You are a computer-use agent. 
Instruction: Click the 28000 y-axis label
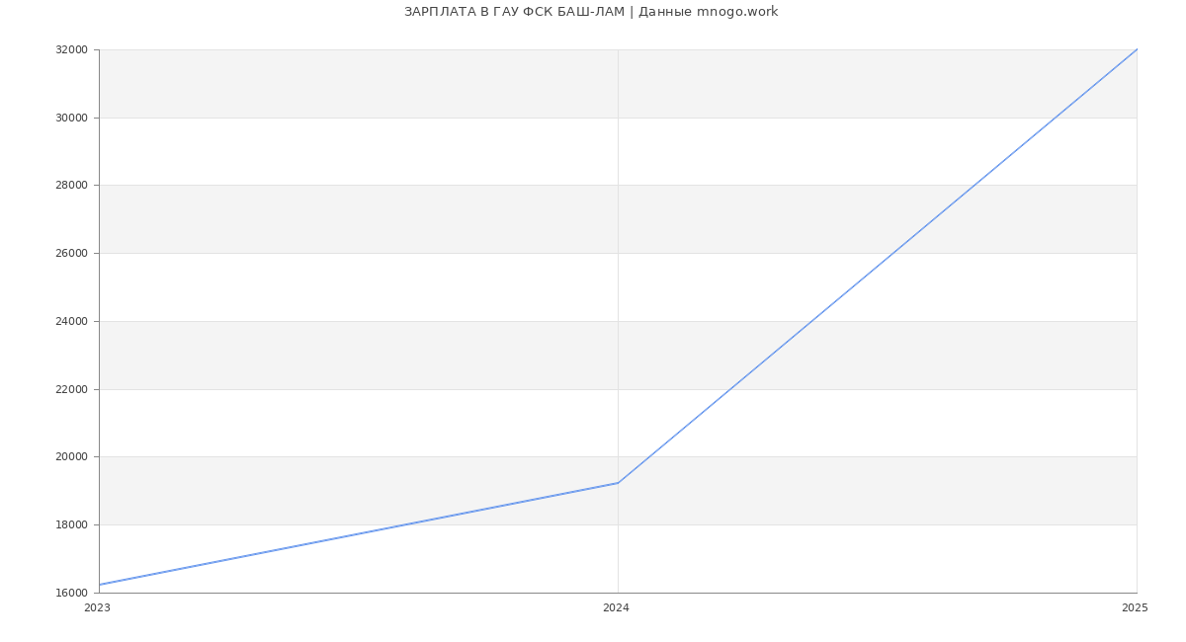tap(71, 185)
